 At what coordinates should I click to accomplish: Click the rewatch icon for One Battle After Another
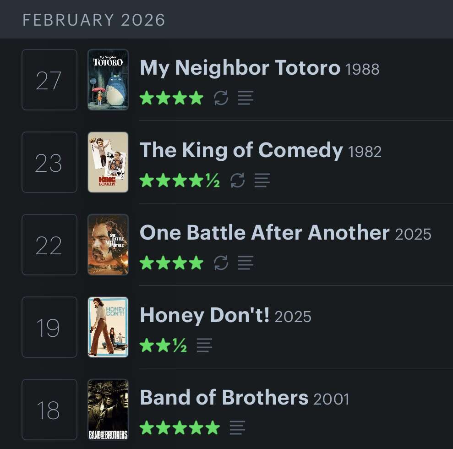pyautogui.click(x=221, y=263)
